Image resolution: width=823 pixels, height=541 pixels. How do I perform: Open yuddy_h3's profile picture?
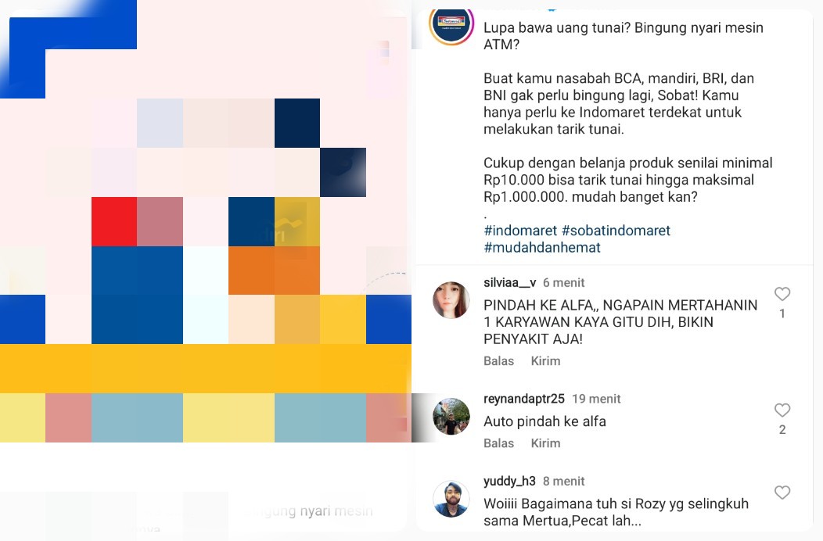tap(451, 499)
